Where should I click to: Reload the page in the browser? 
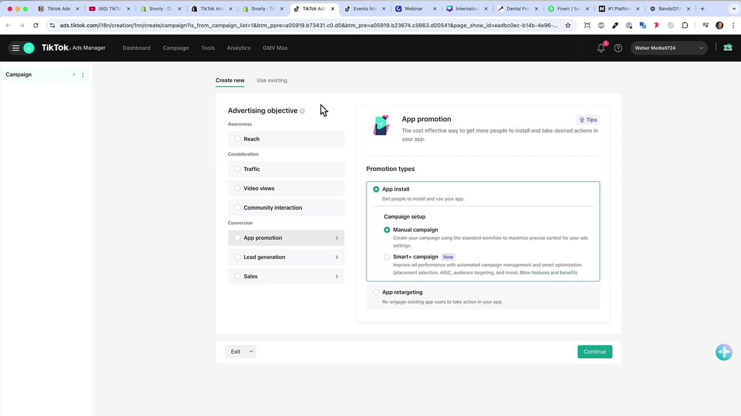coord(36,25)
